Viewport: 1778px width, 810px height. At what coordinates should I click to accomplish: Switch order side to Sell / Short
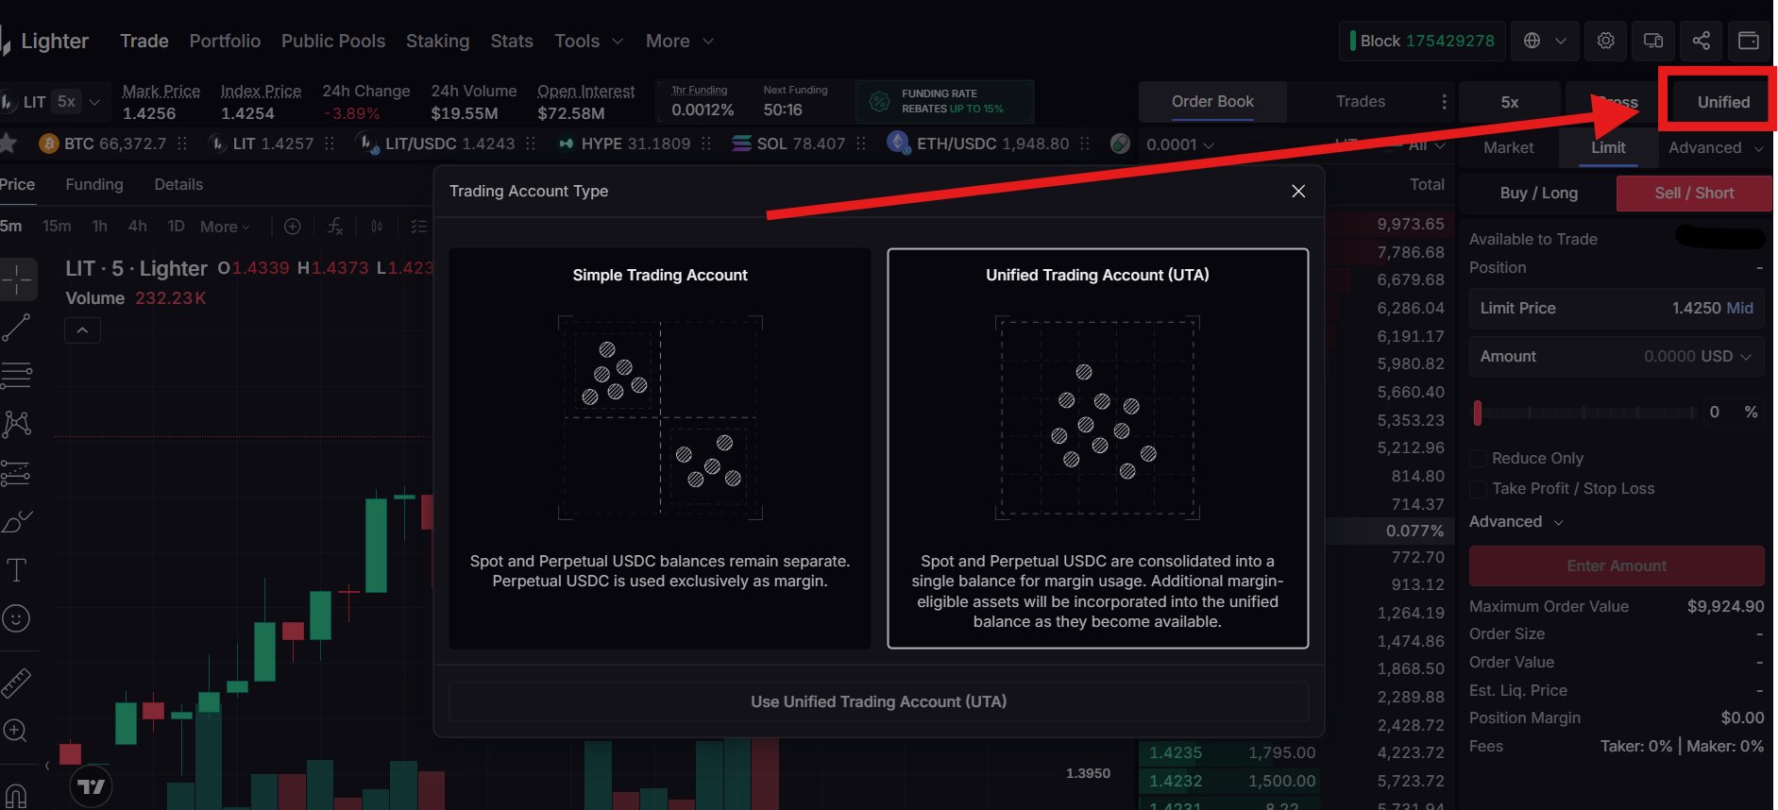click(1694, 193)
